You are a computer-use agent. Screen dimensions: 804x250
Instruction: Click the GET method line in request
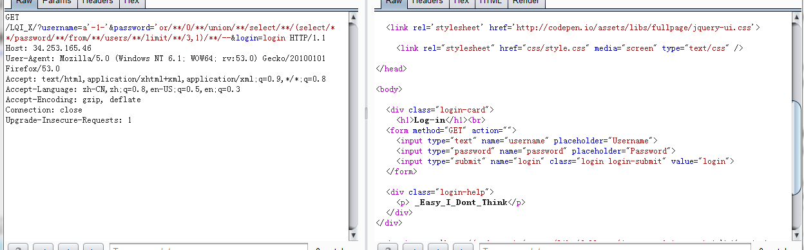coord(13,17)
